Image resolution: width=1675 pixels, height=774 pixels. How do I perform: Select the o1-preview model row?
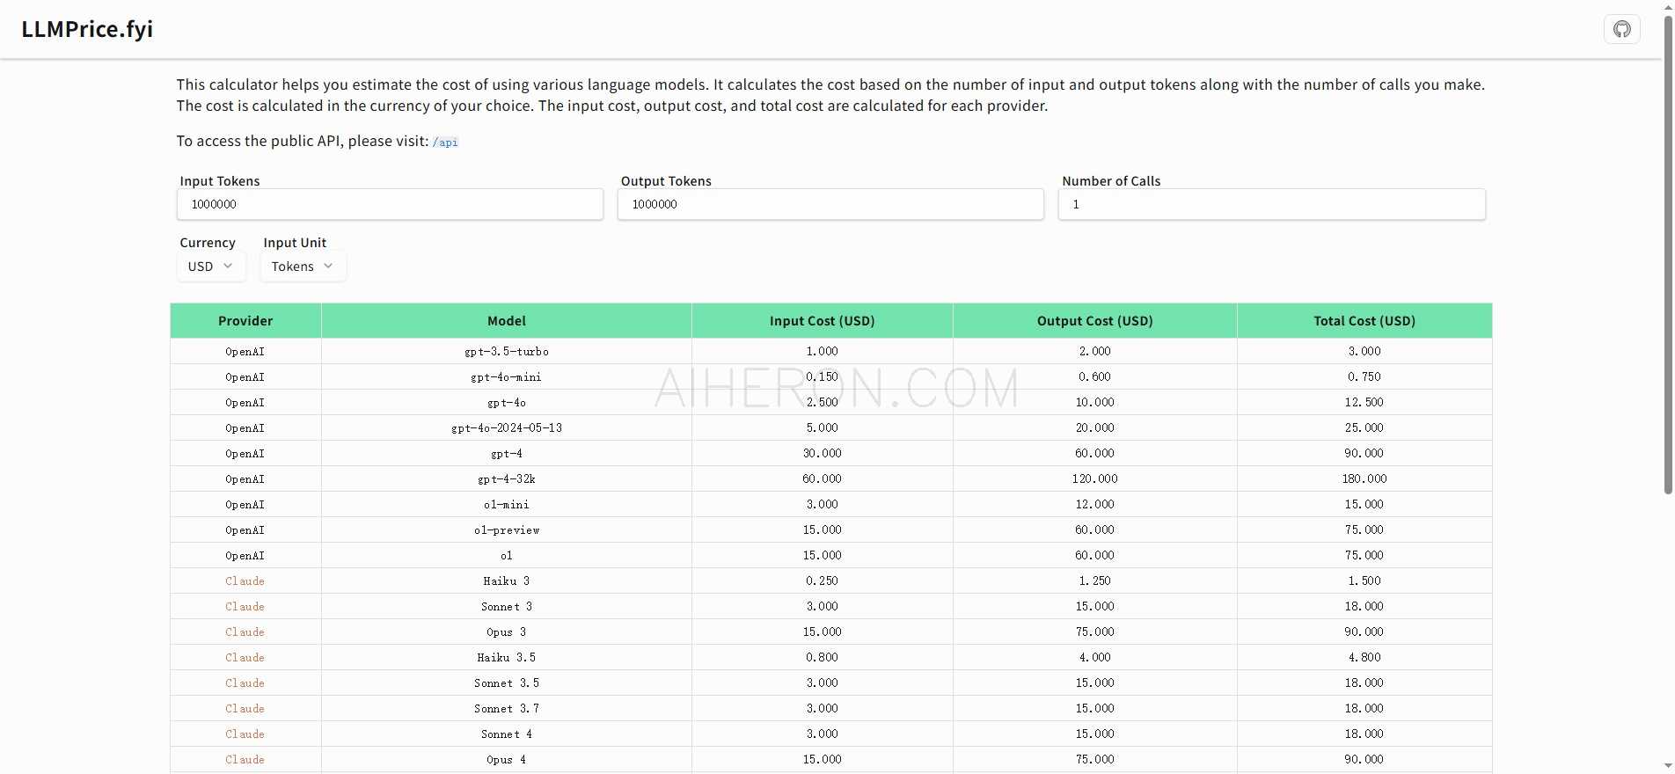(x=507, y=530)
